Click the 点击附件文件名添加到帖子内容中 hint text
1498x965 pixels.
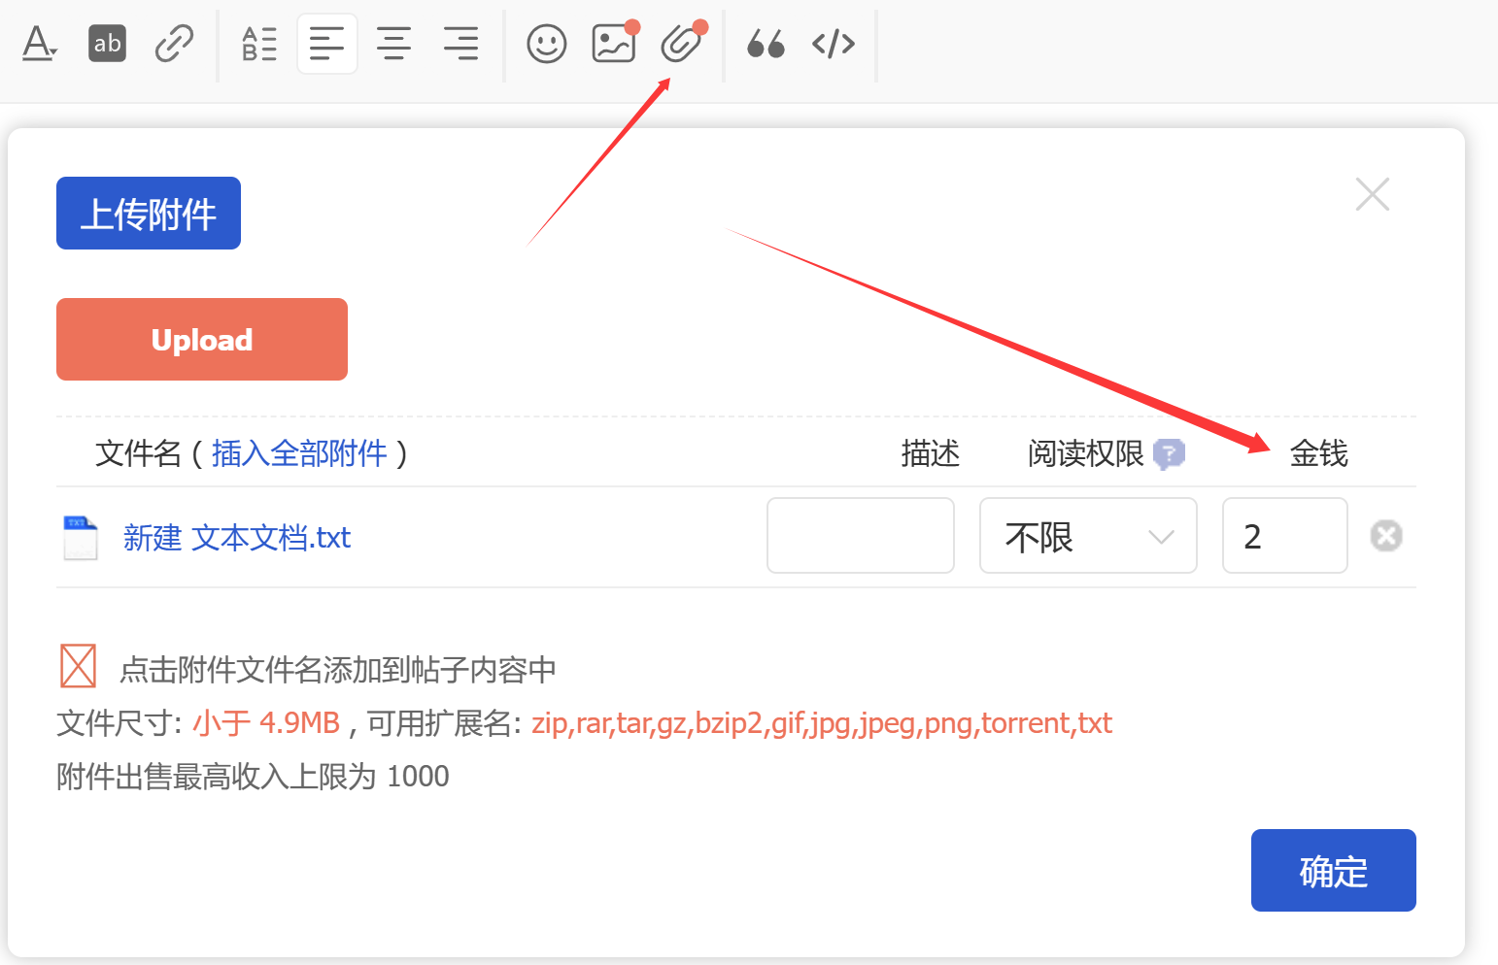pos(338,670)
